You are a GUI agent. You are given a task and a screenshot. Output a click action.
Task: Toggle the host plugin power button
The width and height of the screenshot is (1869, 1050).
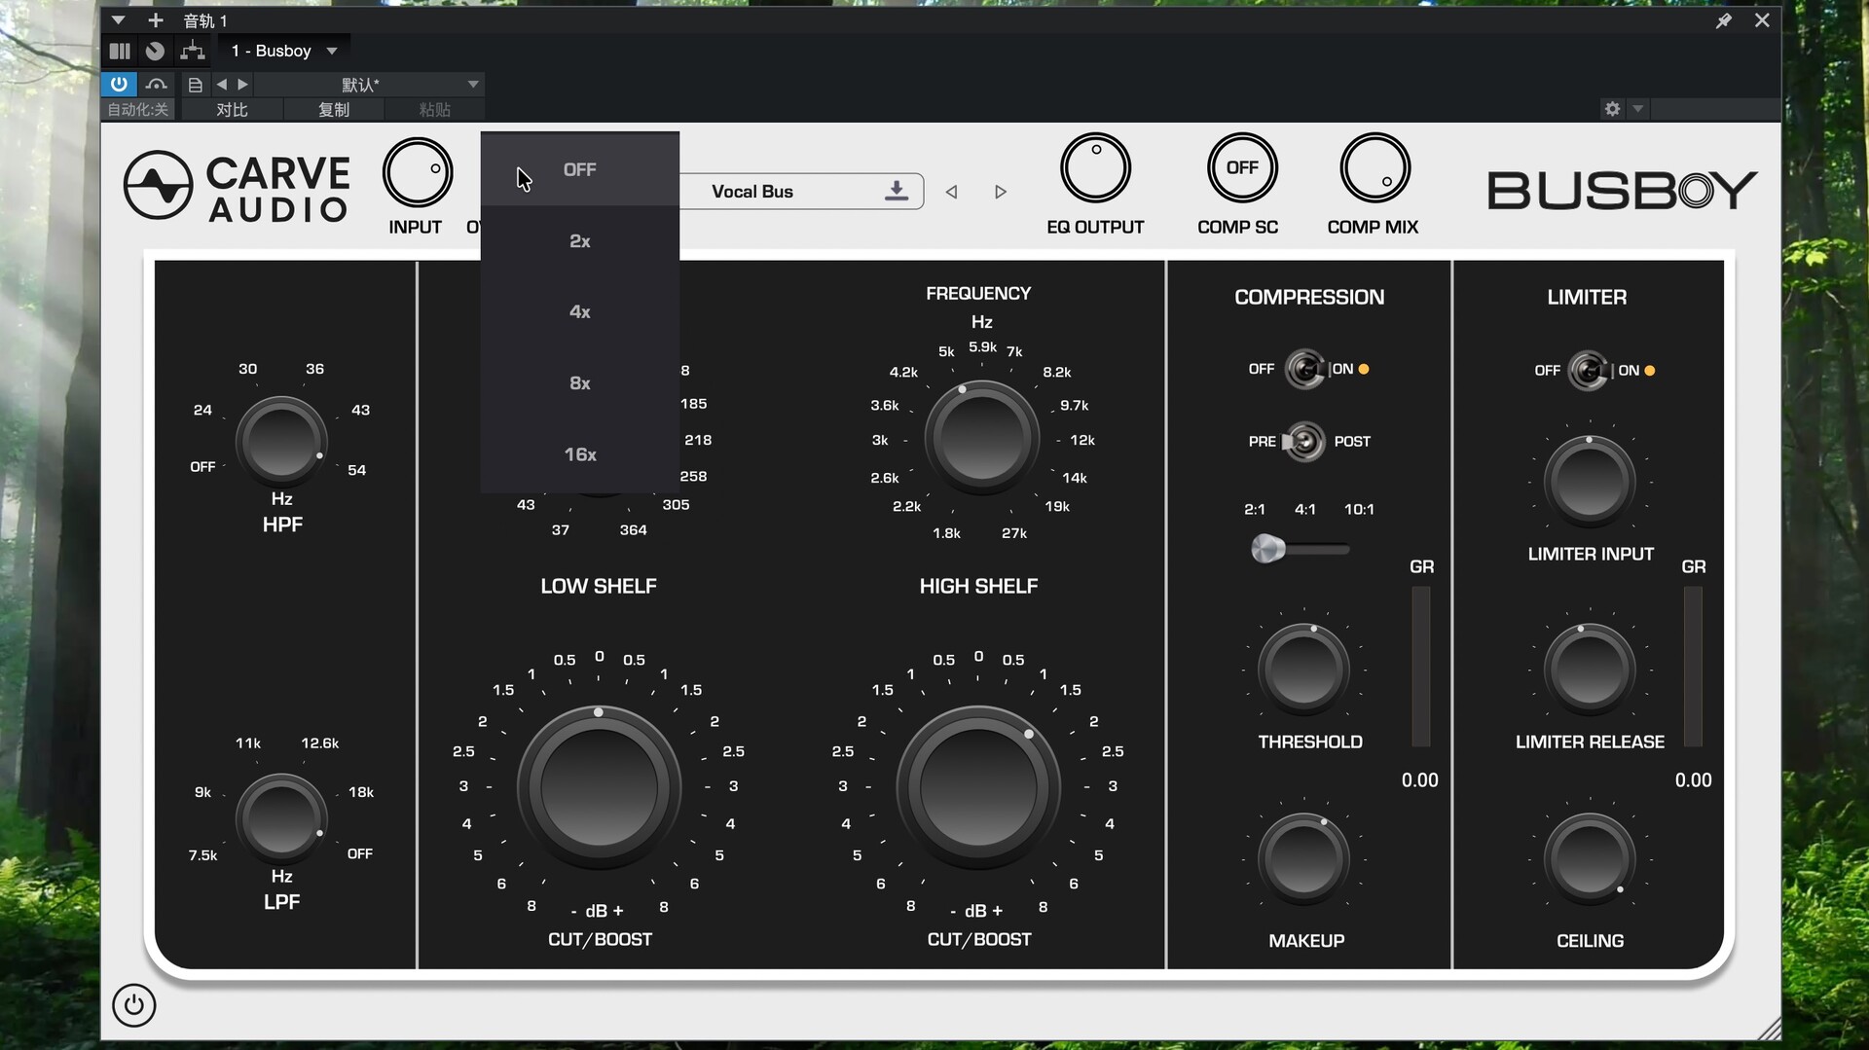coord(119,85)
